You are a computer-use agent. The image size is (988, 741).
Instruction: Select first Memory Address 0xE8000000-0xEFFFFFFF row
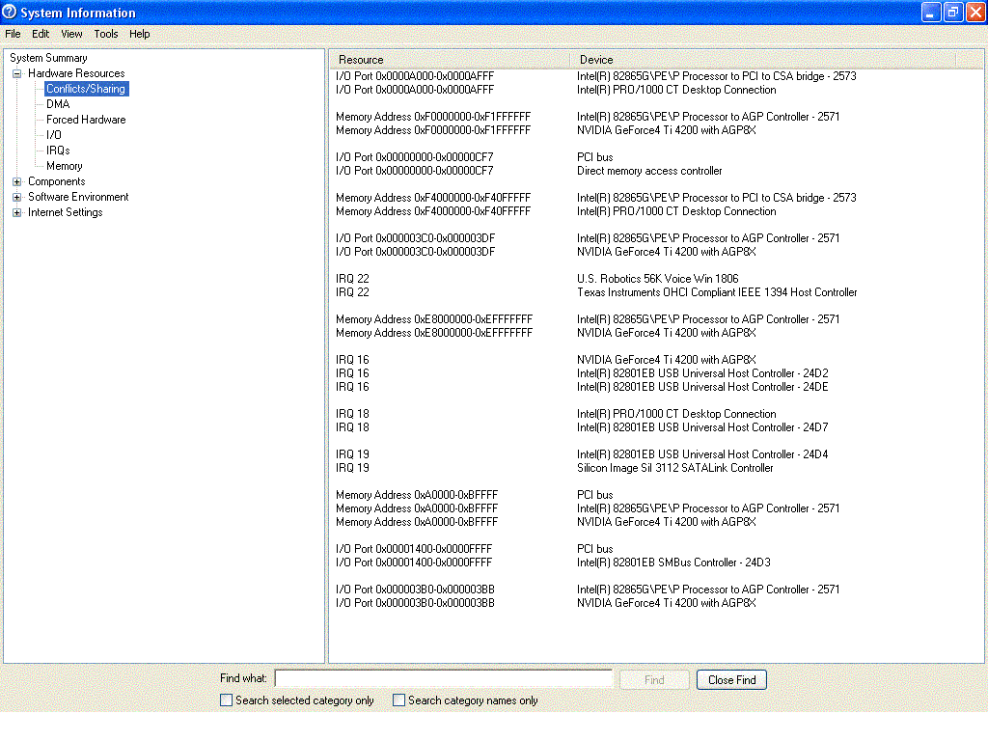click(x=434, y=320)
